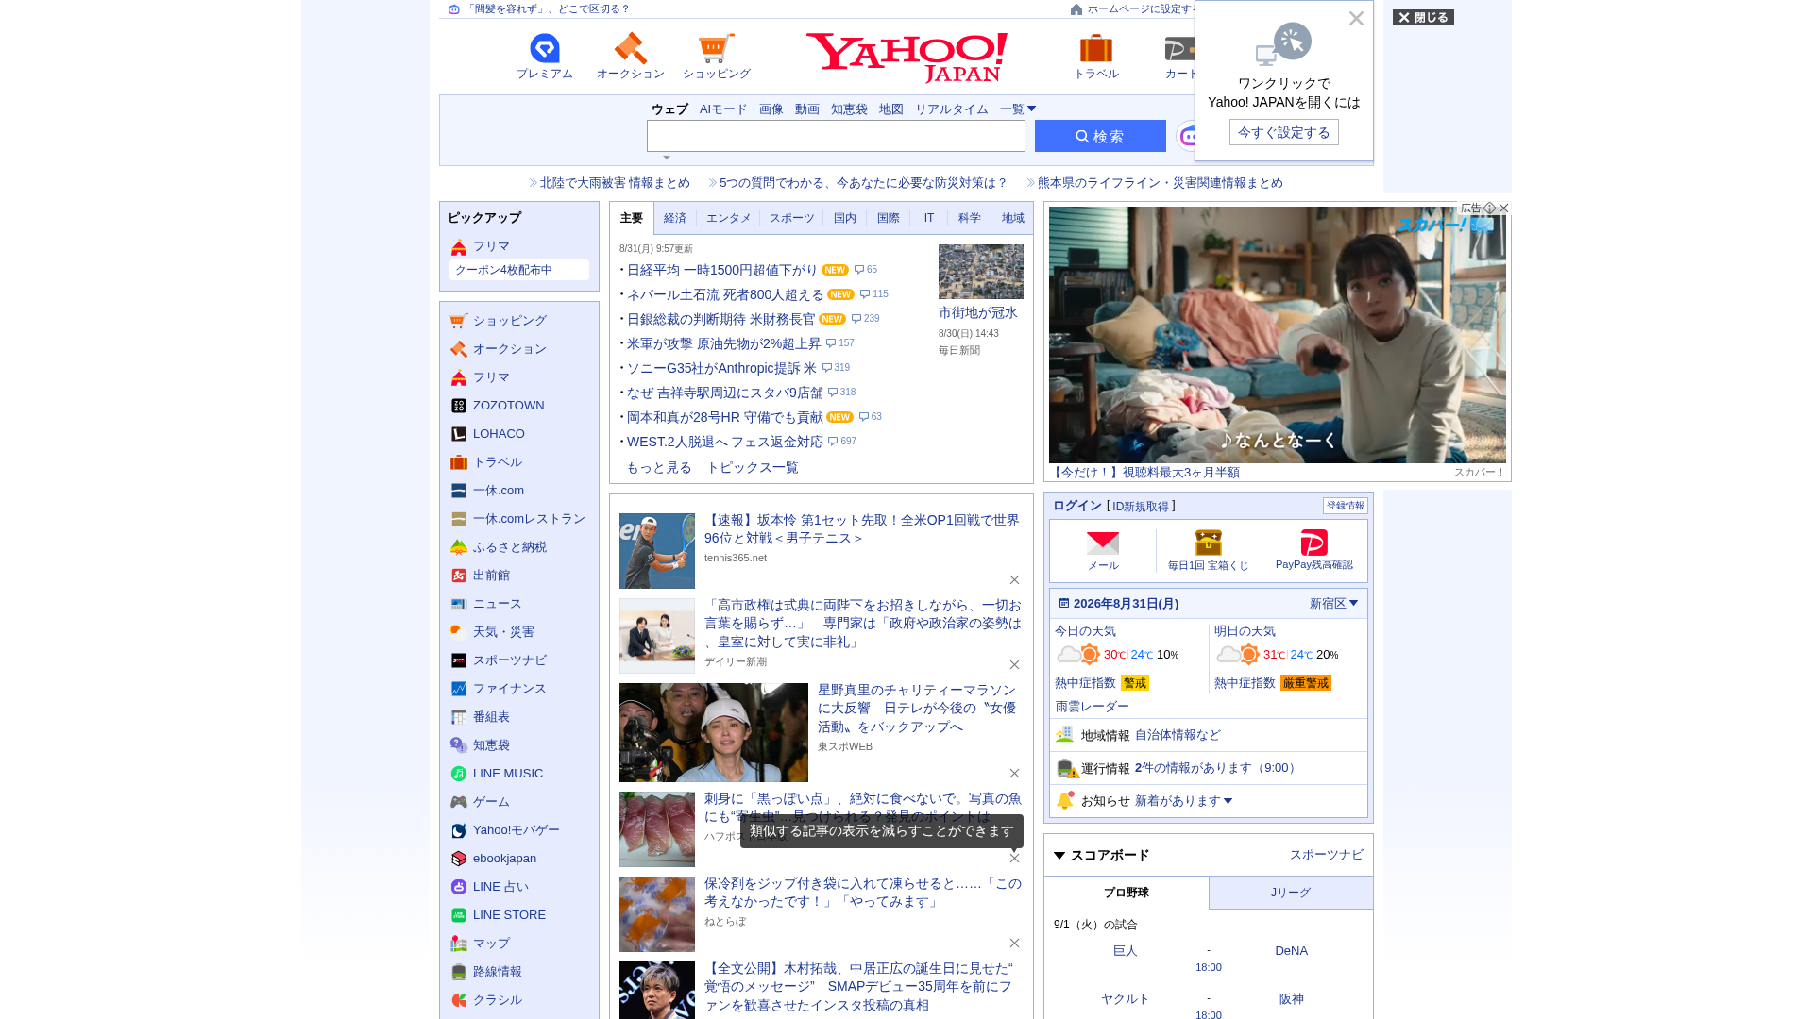Screen dimensions: 1813x1019
Task: Open the Shopping cart icon in header
Action: 716,48
